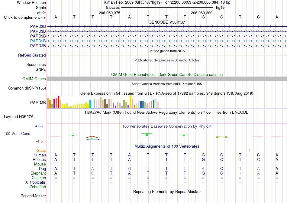Click the orange '1' marker in the Gaps row
Screen dimensions: 287x203
(250, 150)
